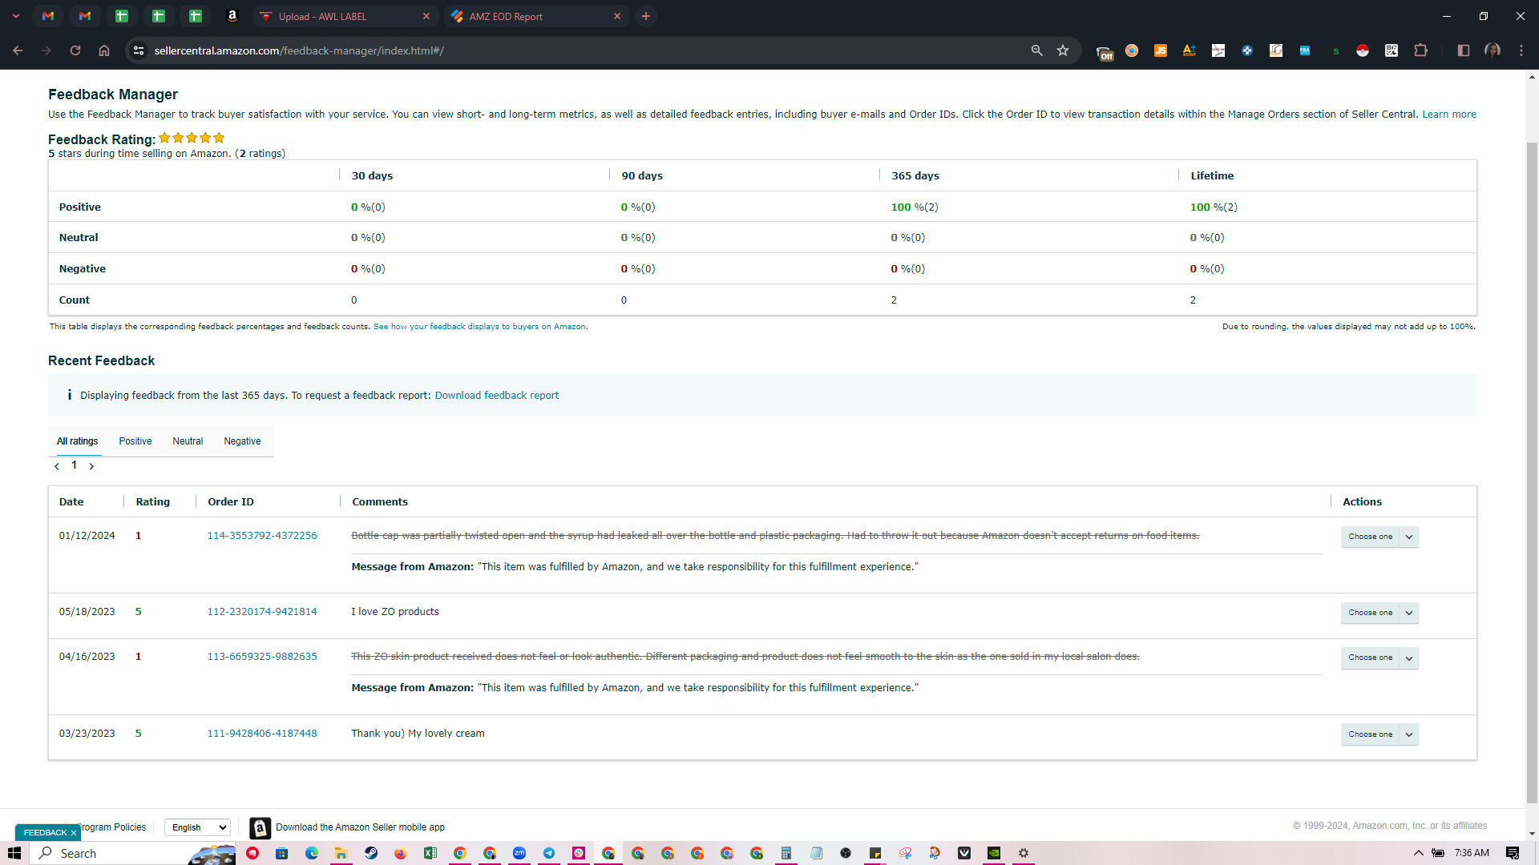Viewport: 1539px width, 865px height.
Task: Open the FBA calculator extension
Action: tap(1305, 50)
